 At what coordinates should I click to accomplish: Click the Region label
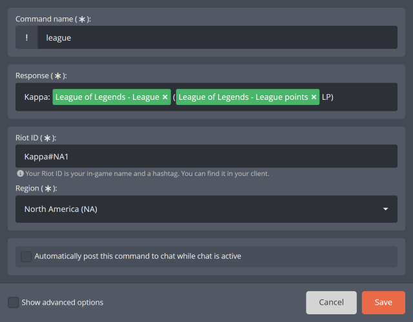[x=36, y=188]
